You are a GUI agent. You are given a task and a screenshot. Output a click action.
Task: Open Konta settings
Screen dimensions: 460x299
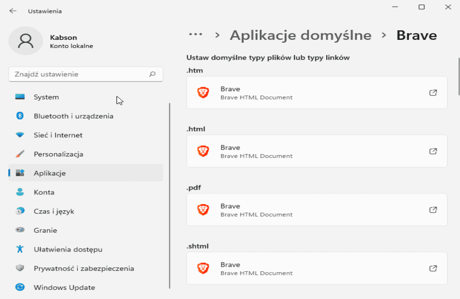(86, 192)
